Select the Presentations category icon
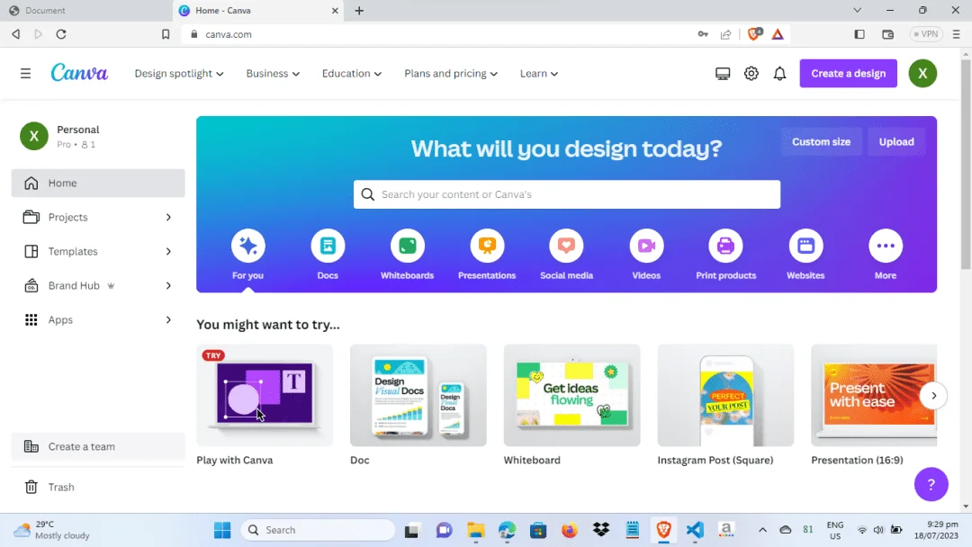This screenshot has width=972, height=547. pos(487,246)
